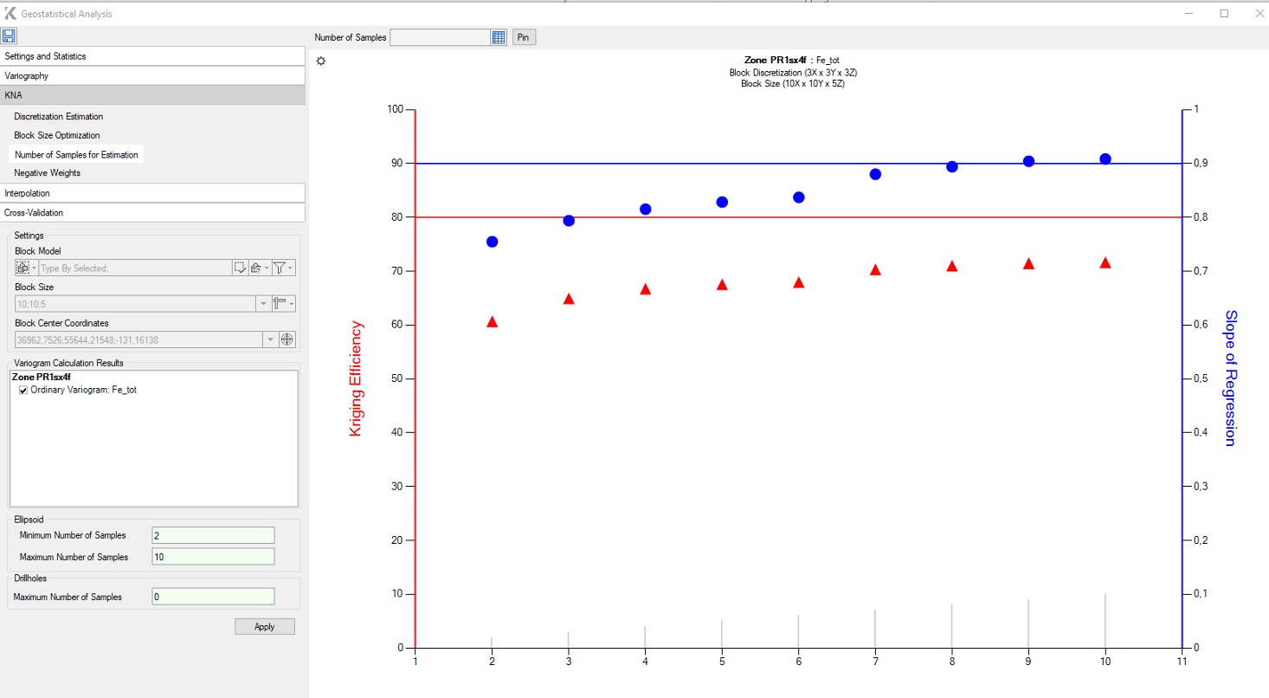Image resolution: width=1269 pixels, height=698 pixels.
Task: Open the filter options dropdown arrow
Action: (x=290, y=268)
